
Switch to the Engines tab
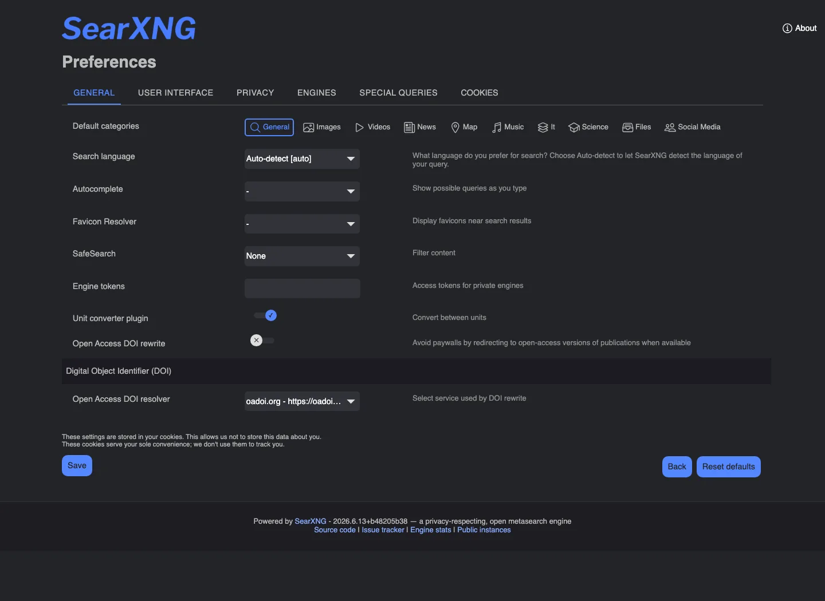click(316, 93)
